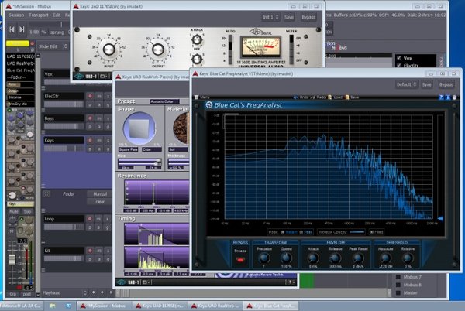Adjust the Window Opacity slider

pos(357,232)
